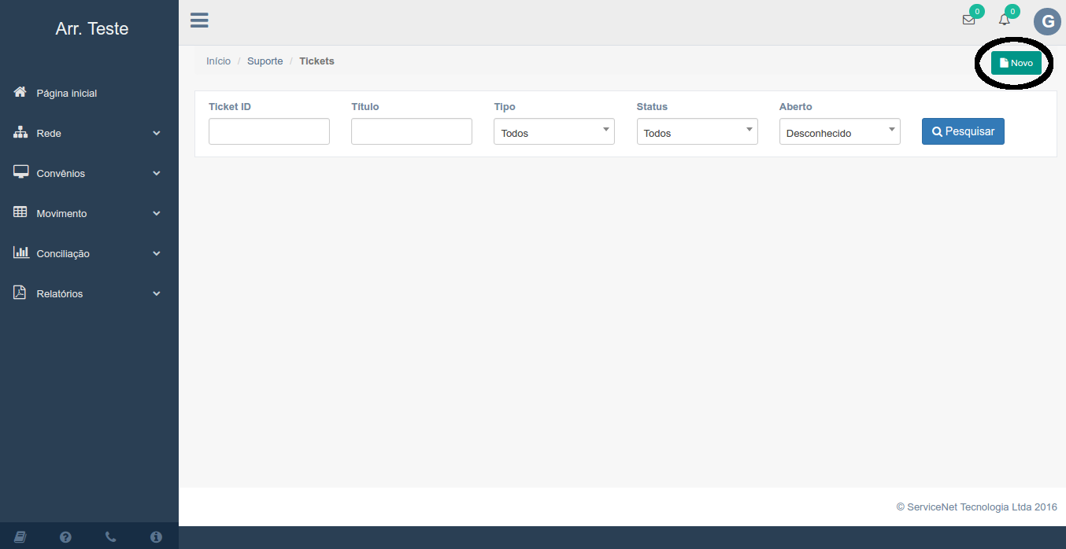This screenshot has width=1066, height=549.
Task: Click the green Novo button
Action: [1016, 63]
